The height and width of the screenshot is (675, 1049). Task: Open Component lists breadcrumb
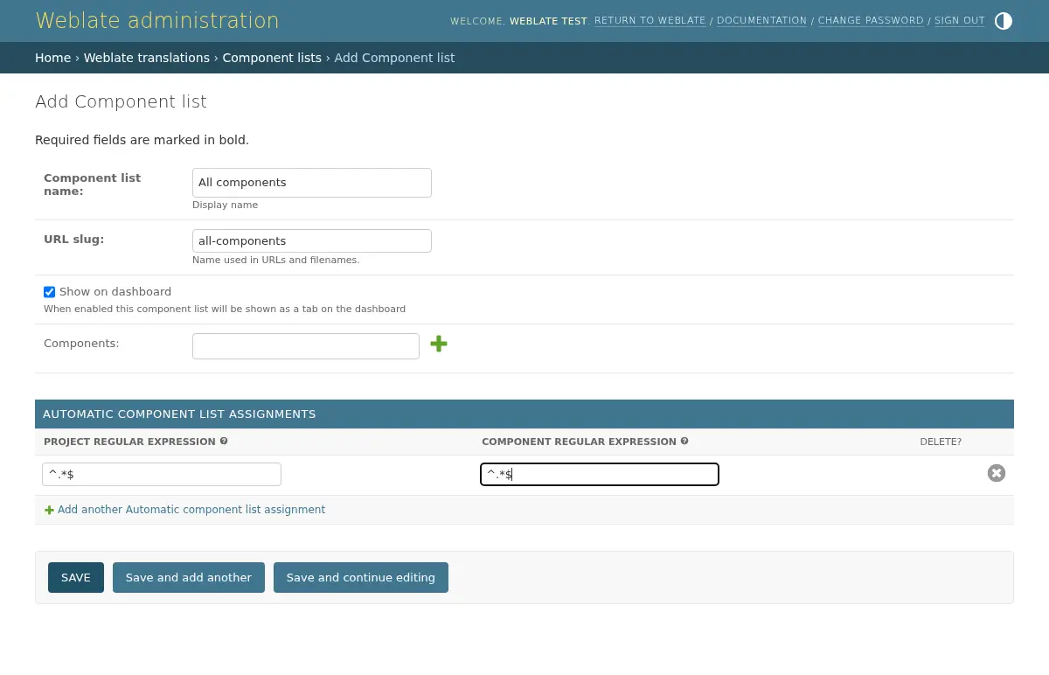(272, 58)
